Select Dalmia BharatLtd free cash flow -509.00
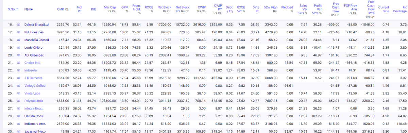408x133 pixels. pos(334,24)
